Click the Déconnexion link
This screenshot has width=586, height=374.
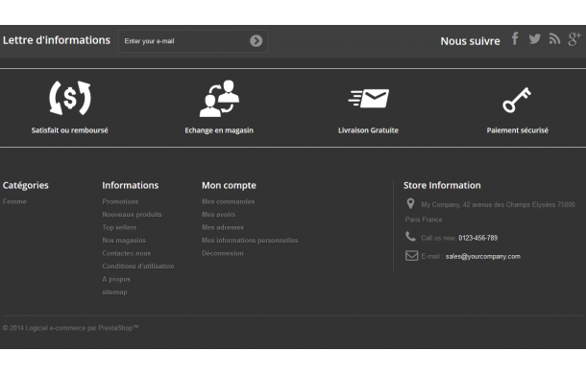pos(223,253)
